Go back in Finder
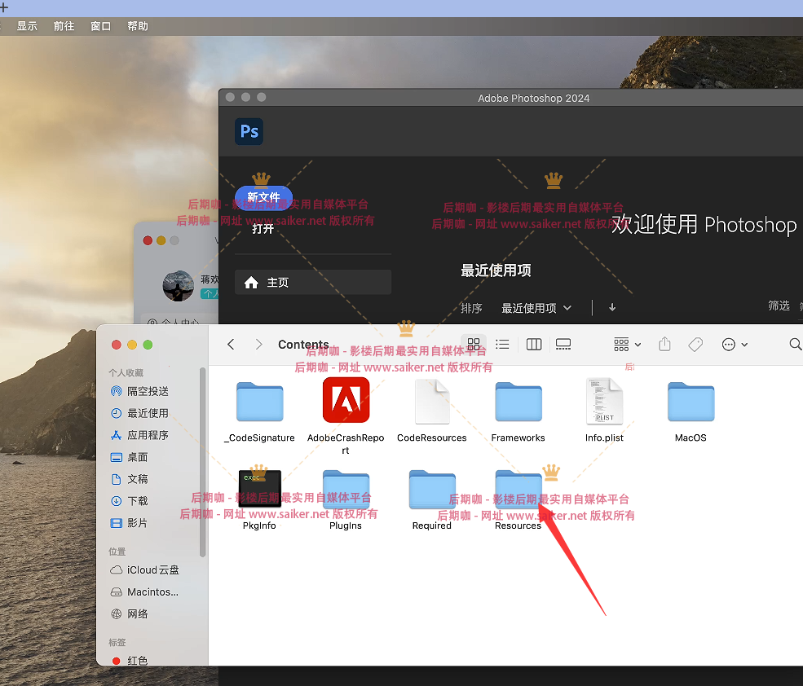This screenshot has height=686, width=803. click(231, 345)
